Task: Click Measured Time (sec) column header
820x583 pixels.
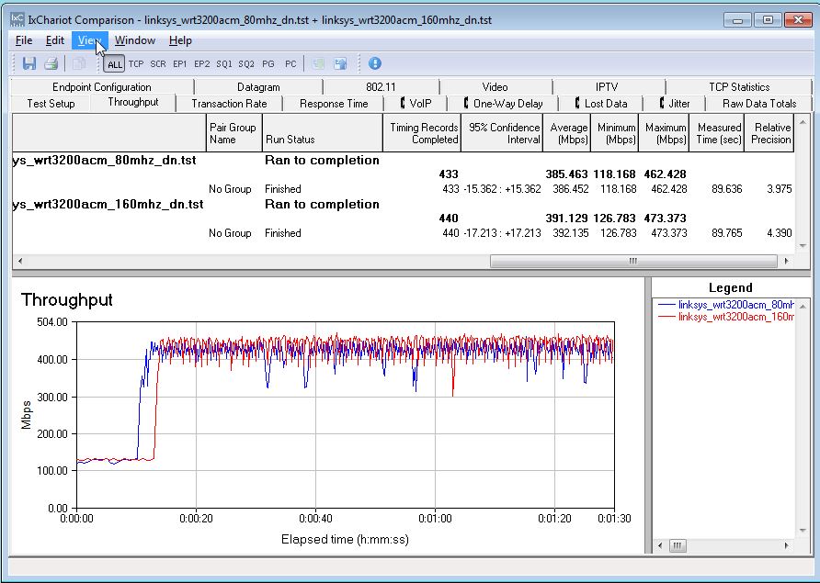Action: coord(716,133)
